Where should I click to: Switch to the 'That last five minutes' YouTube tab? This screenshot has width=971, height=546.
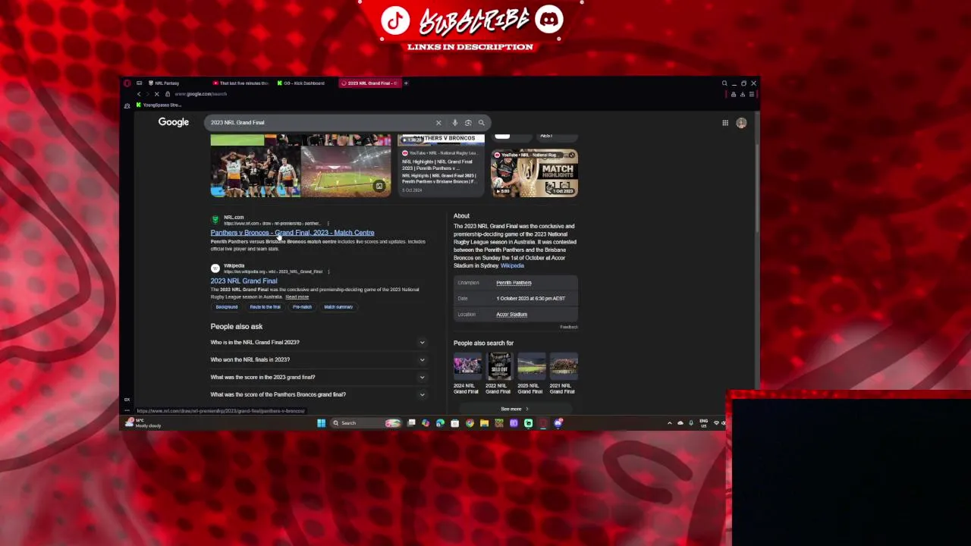240,83
